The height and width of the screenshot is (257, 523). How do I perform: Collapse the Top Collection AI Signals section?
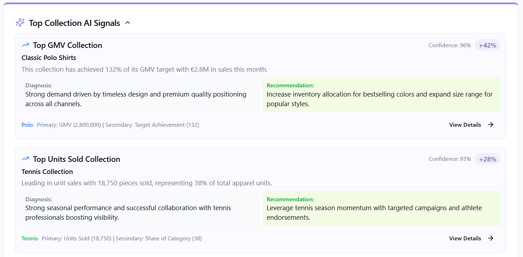[128, 23]
